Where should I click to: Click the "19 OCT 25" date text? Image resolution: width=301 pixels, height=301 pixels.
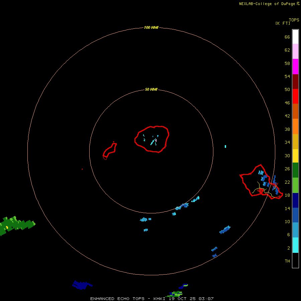182,299
